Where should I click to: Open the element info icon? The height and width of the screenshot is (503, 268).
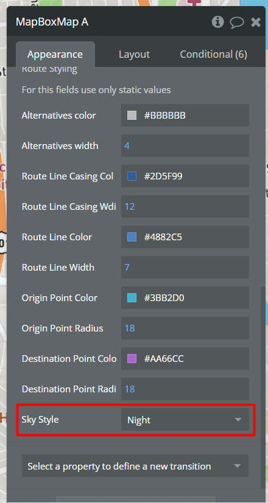[217, 22]
